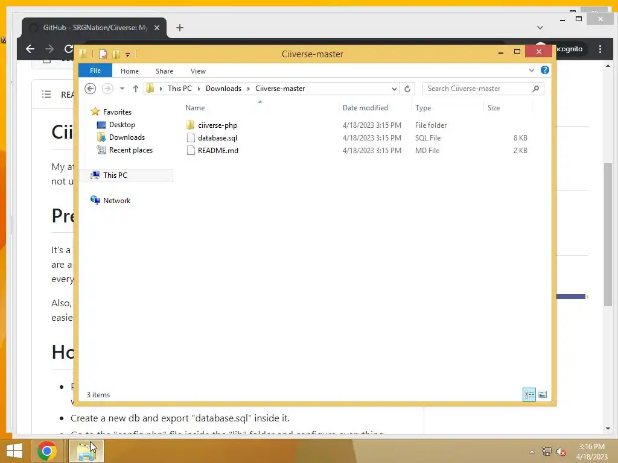Show hidden tray icons arrow

click(x=532, y=452)
